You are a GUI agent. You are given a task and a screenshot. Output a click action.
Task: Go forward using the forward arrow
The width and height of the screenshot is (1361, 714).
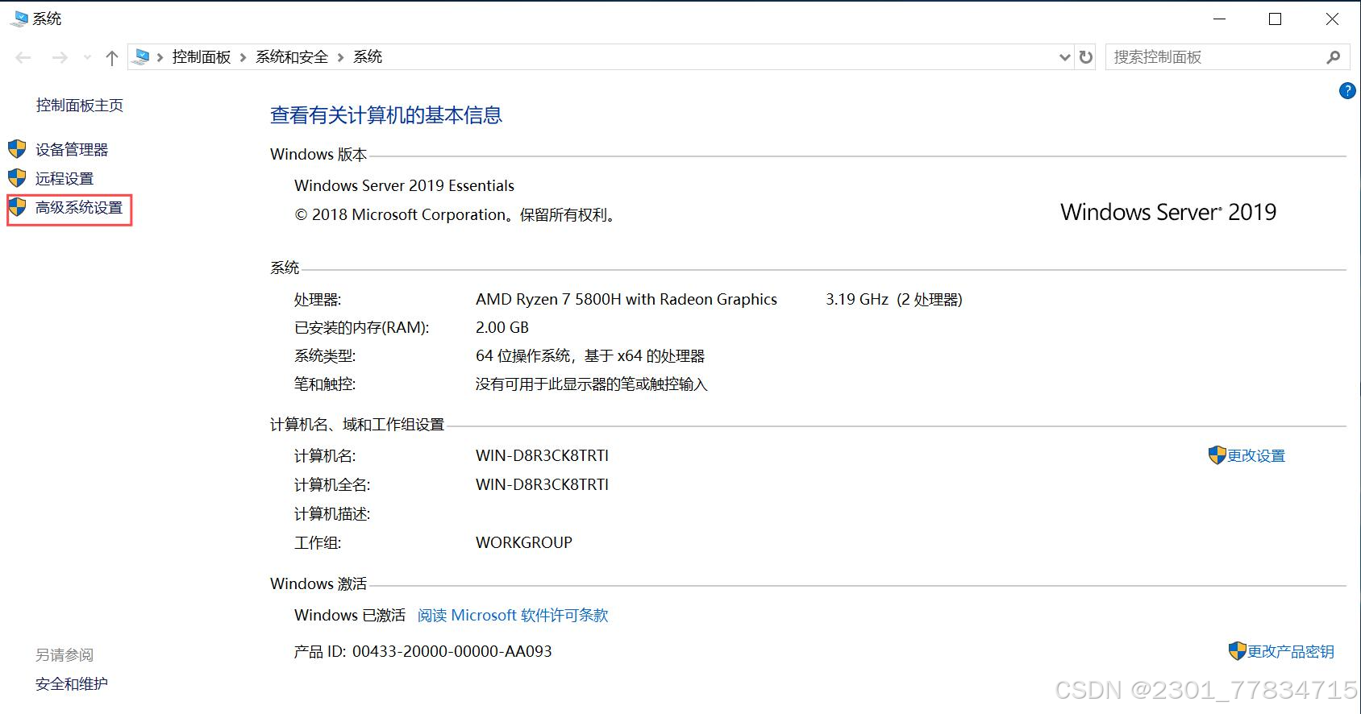click(60, 57)
